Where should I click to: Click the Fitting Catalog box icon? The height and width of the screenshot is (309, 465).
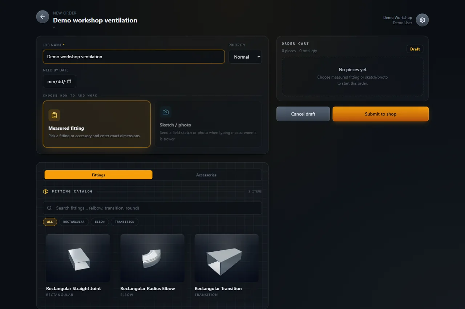click(45, 191)
